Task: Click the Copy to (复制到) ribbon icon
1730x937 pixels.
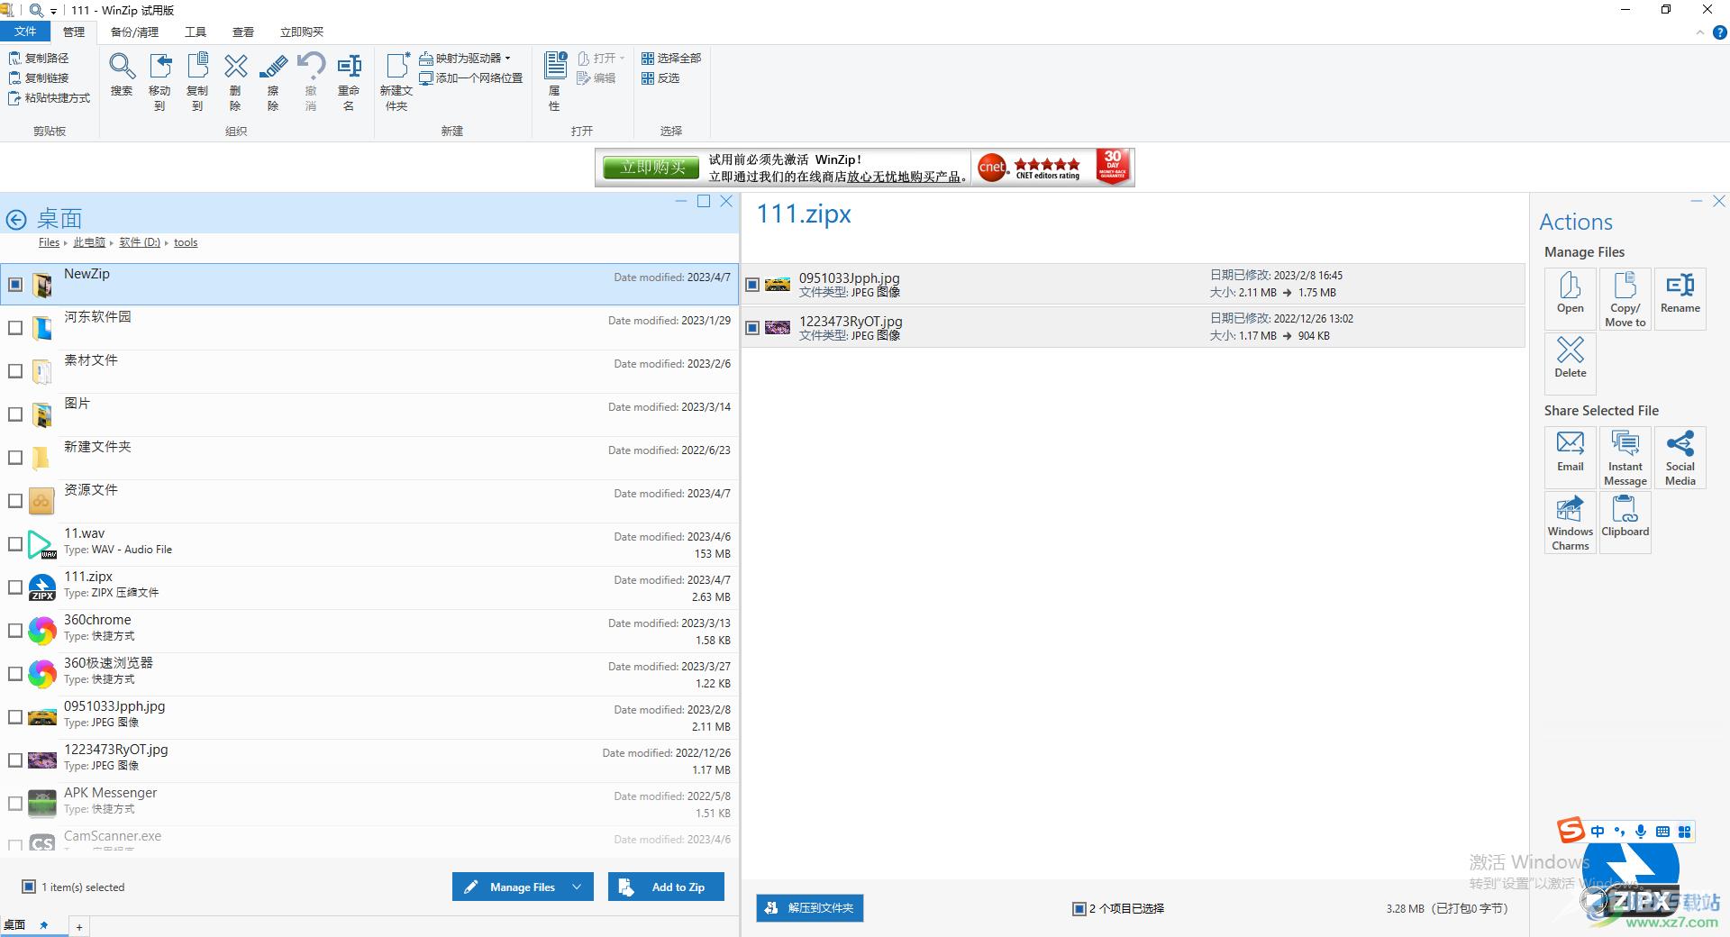Action: tap(197, 81)
